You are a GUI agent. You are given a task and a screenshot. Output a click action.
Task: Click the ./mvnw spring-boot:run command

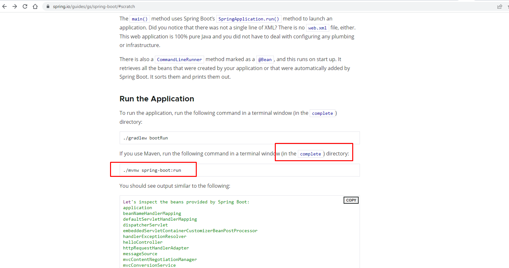(152, 170)
